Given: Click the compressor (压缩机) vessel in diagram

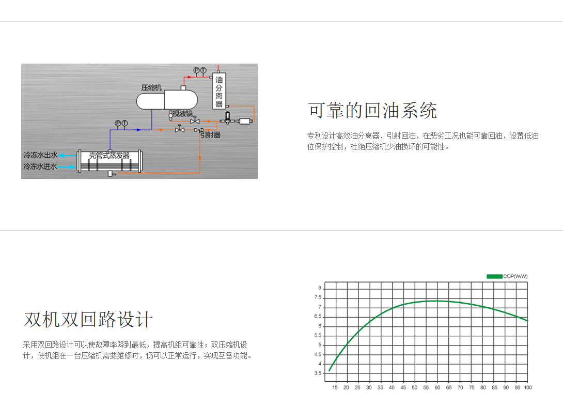Looking at the screenshot, I should pos(167,99).
